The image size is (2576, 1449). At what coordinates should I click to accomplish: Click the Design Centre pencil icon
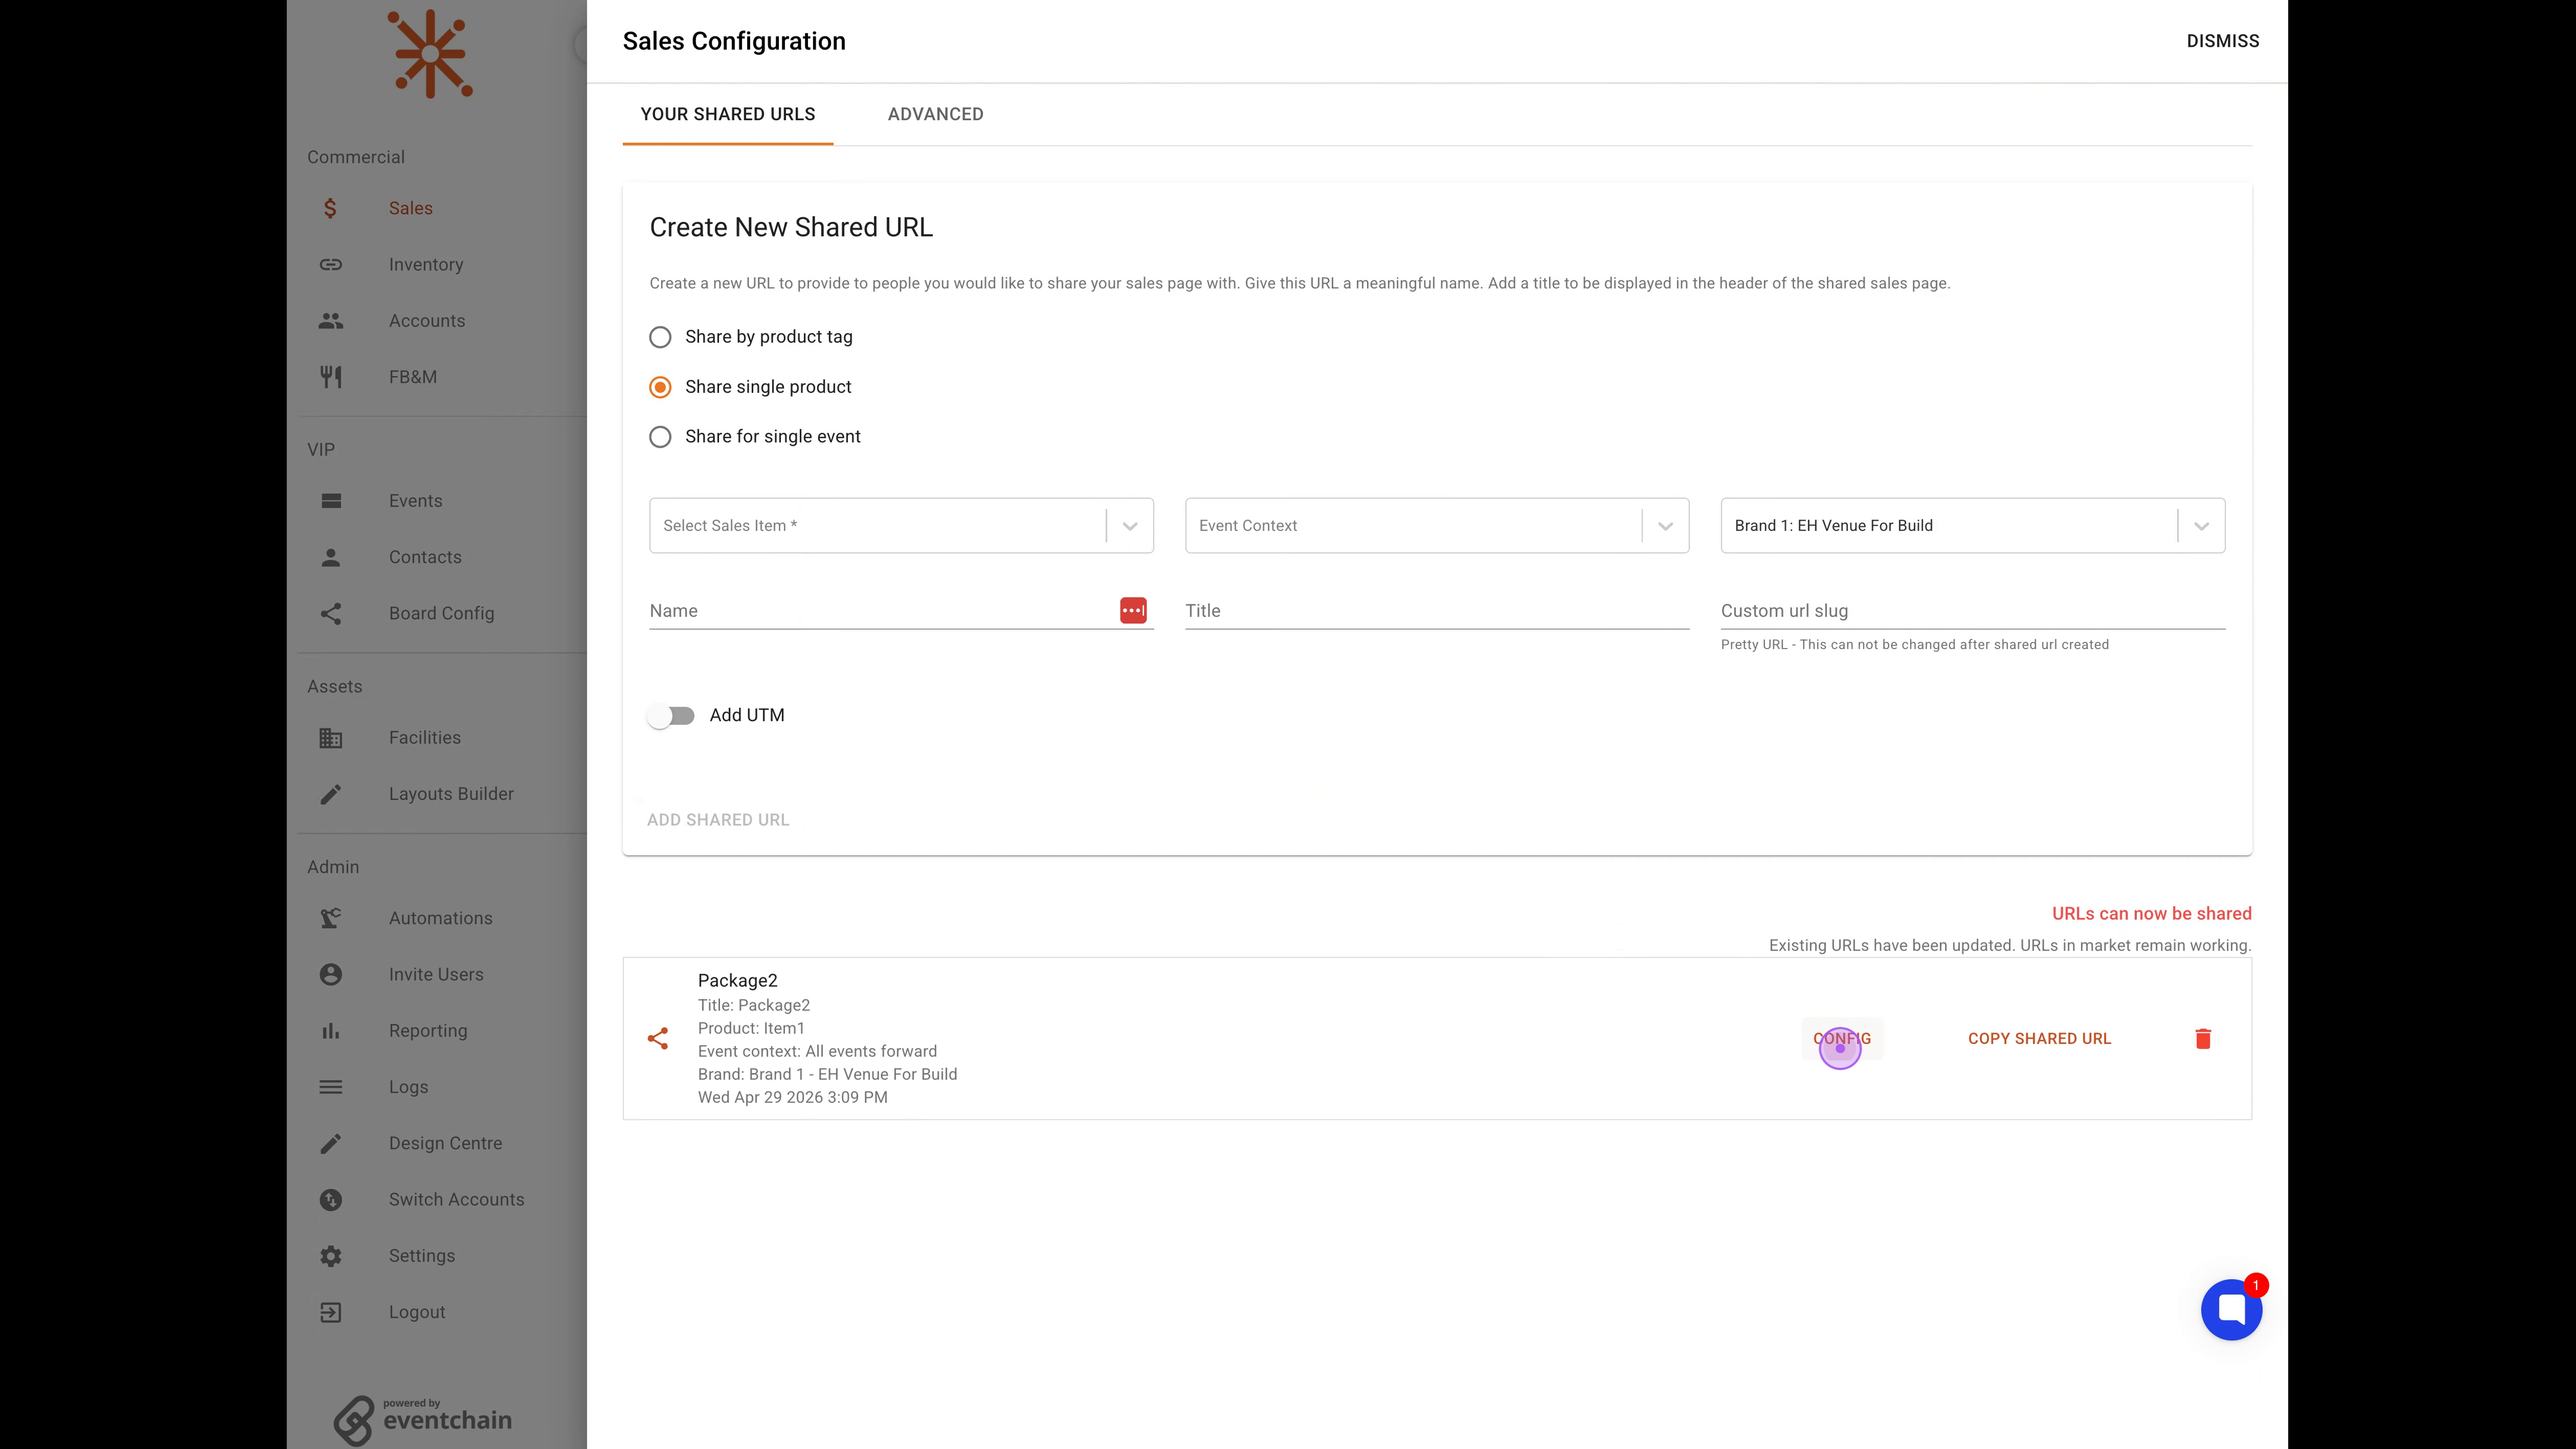coord(331,1143)
